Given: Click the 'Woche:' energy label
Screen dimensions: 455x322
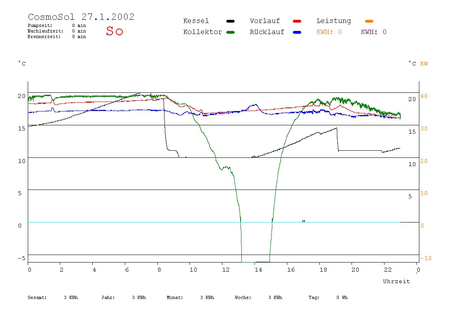Looking at the screenshot, I should pos(243,297).
